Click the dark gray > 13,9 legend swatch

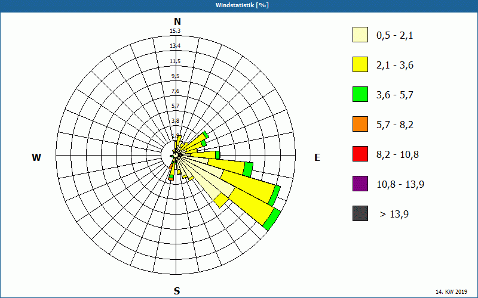pos(360,213)
